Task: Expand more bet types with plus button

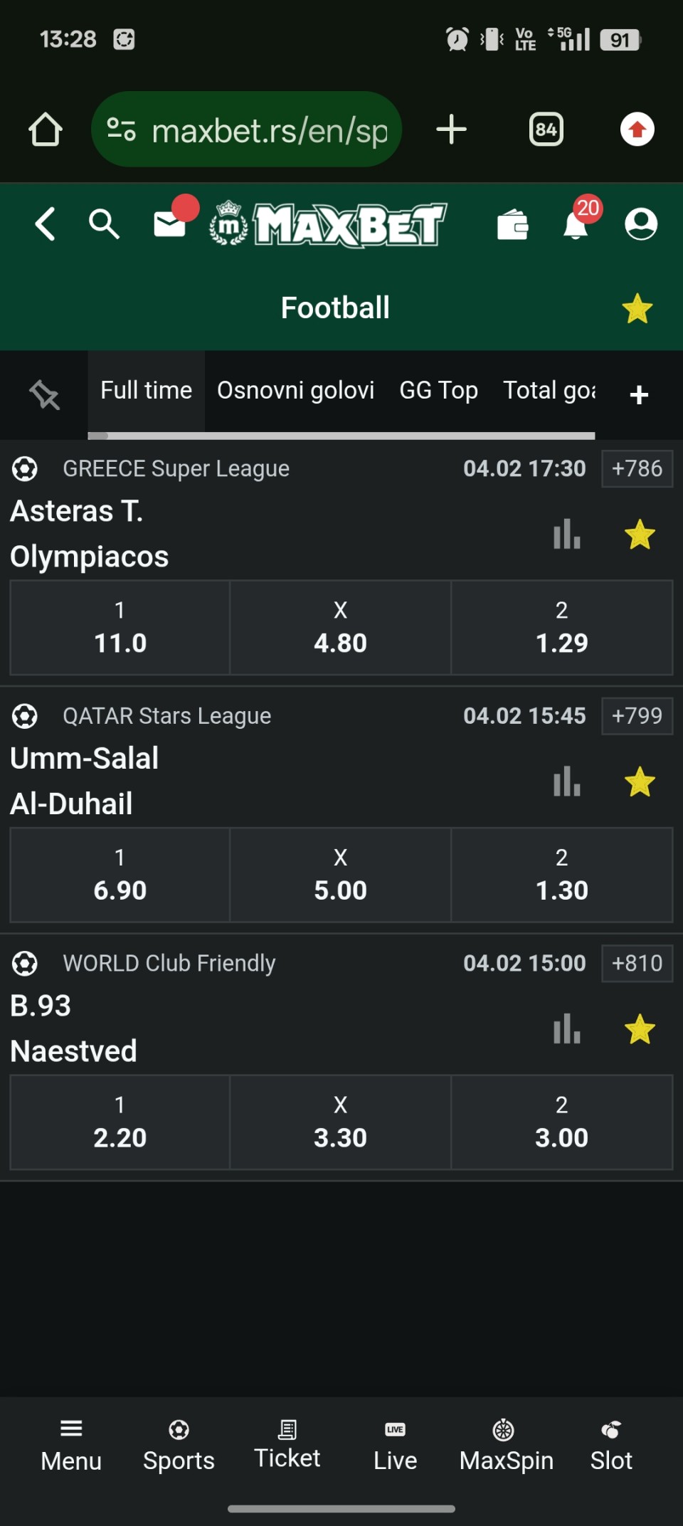Action: coord(639,395)
